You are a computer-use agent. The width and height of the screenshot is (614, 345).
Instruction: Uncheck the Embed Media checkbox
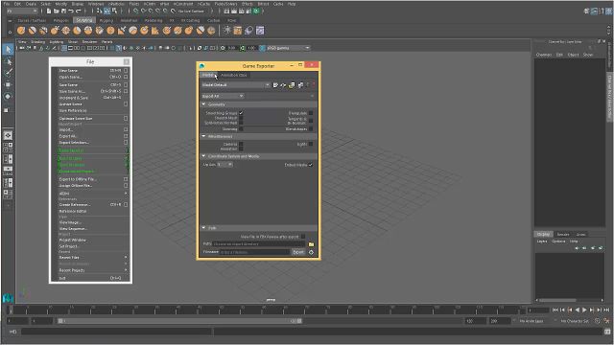pos(311,165)
